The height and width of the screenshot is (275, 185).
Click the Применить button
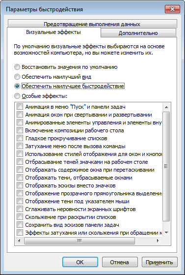tap(159, 262)
